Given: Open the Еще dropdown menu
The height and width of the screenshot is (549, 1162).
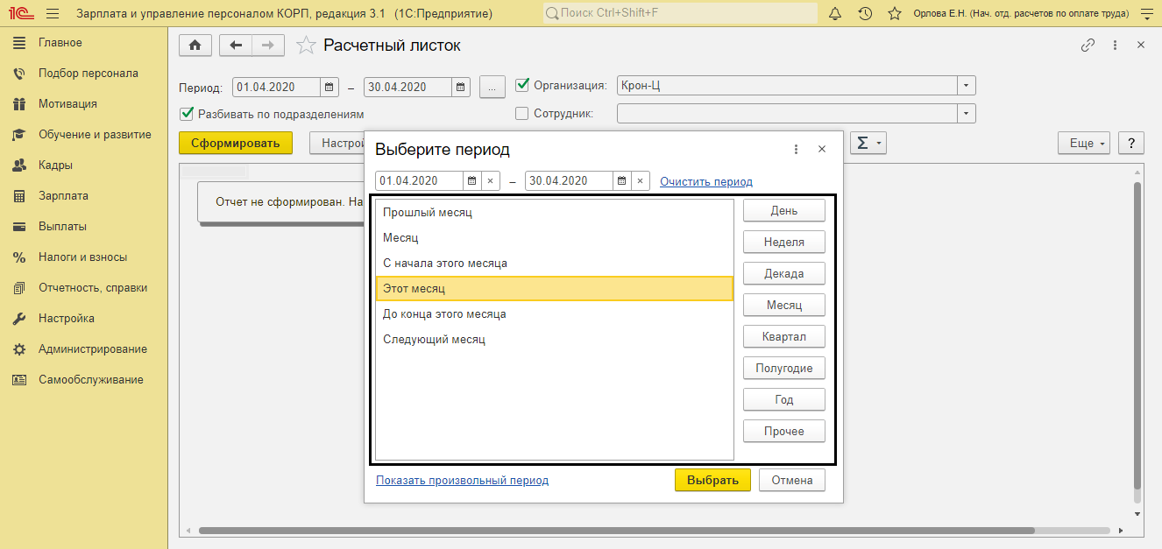Looking at the screenshot, I should [x=1083, y=144].
